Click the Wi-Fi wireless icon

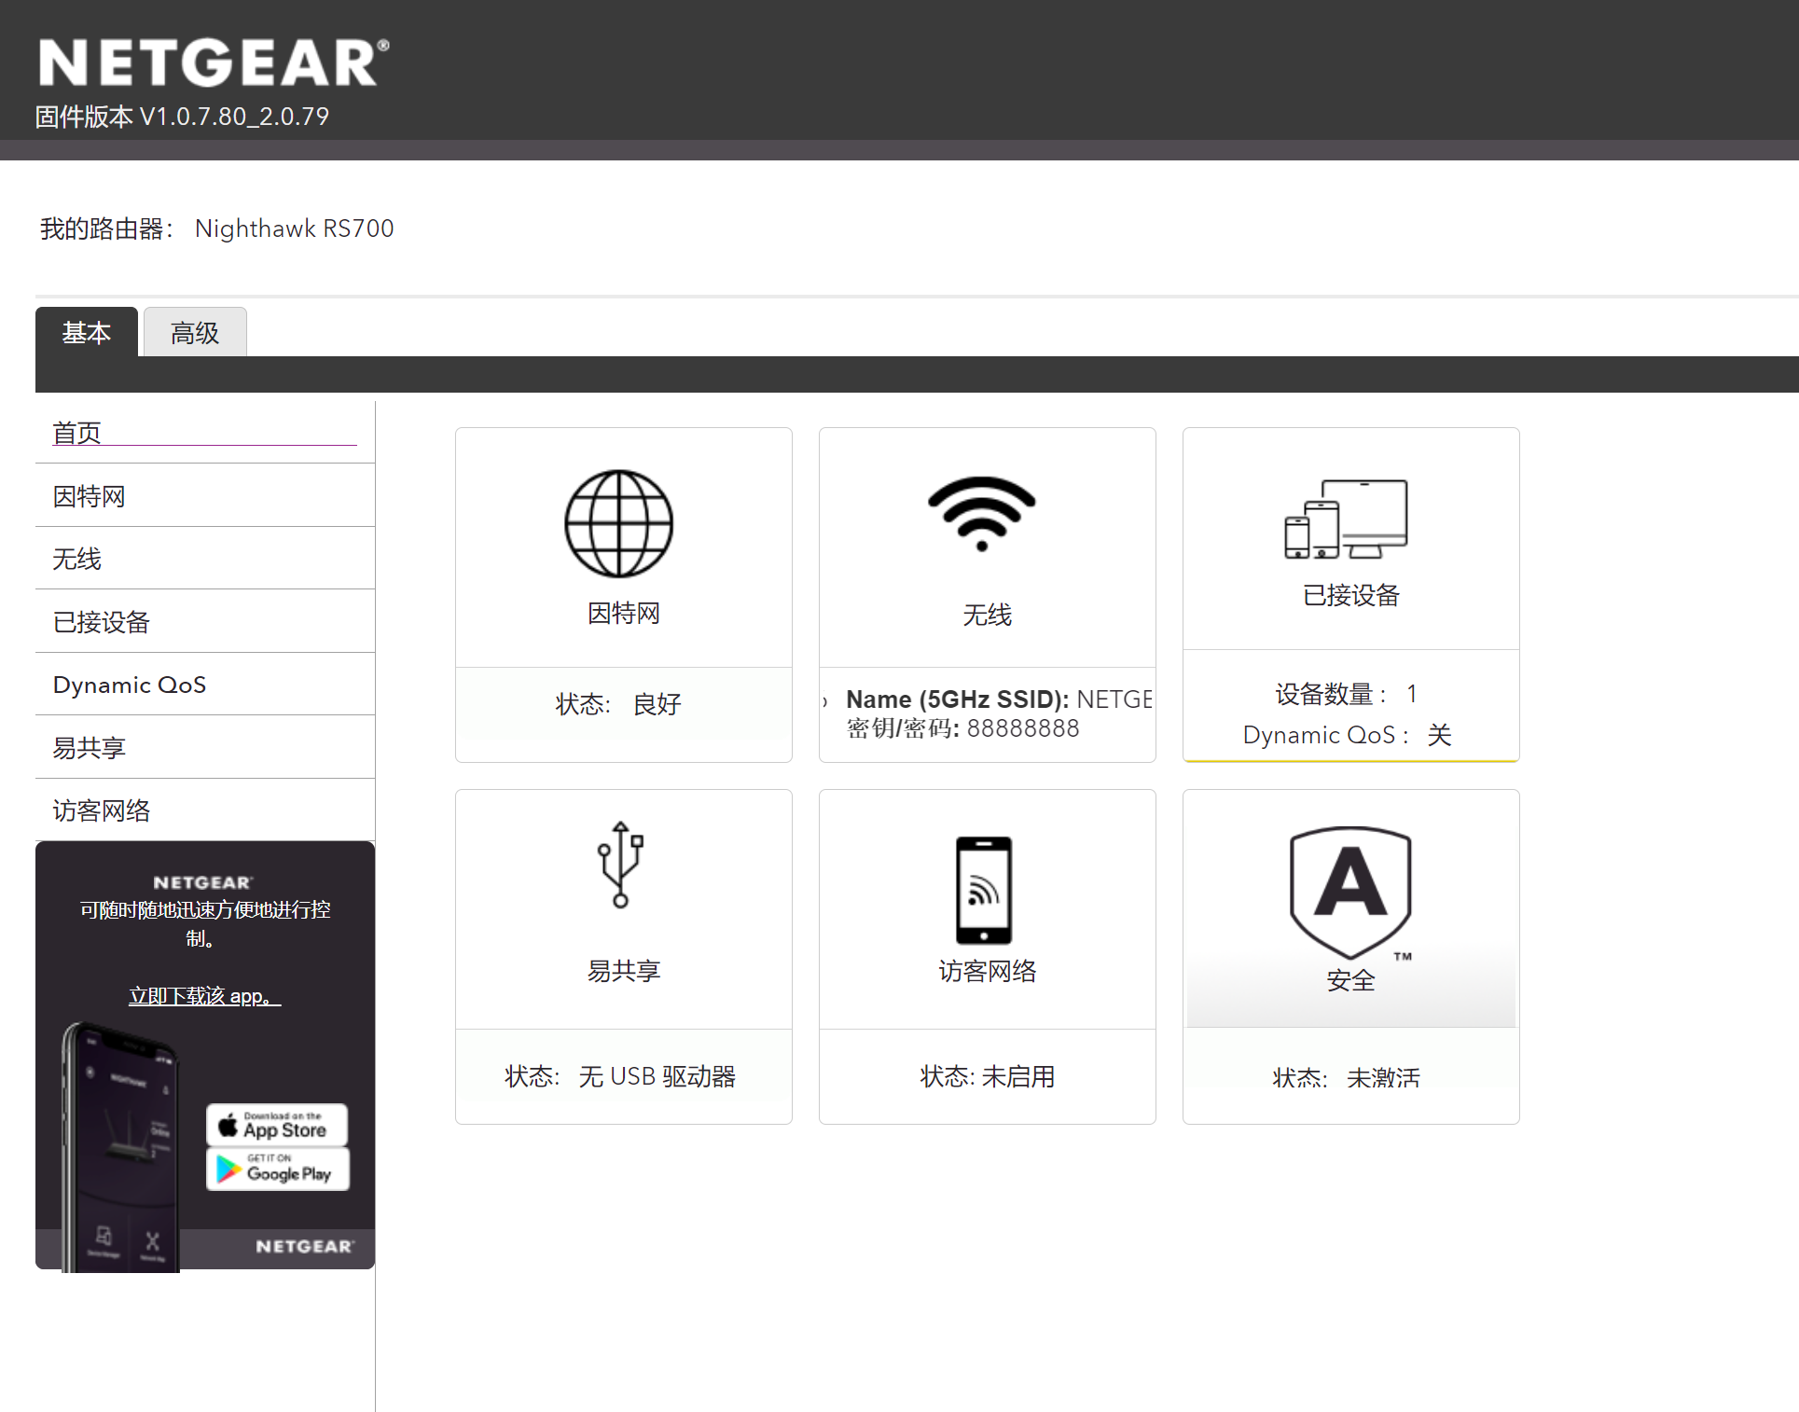pos(982,514)
